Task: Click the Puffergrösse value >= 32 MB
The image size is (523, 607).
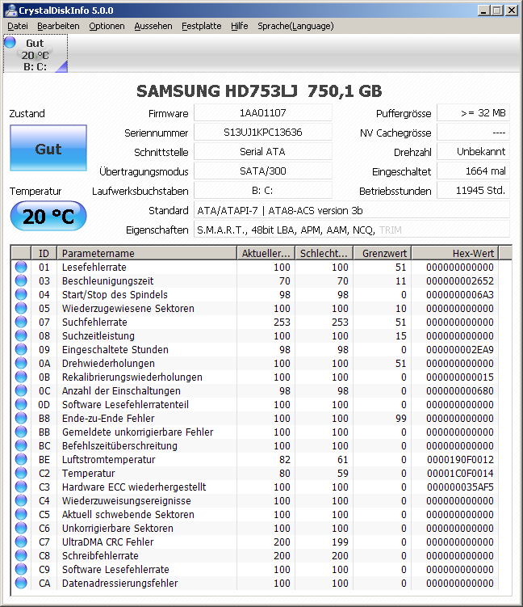Action: tap(474, 113)
